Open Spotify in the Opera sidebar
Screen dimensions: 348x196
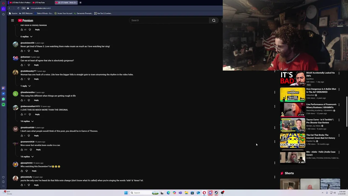point(3,105)
